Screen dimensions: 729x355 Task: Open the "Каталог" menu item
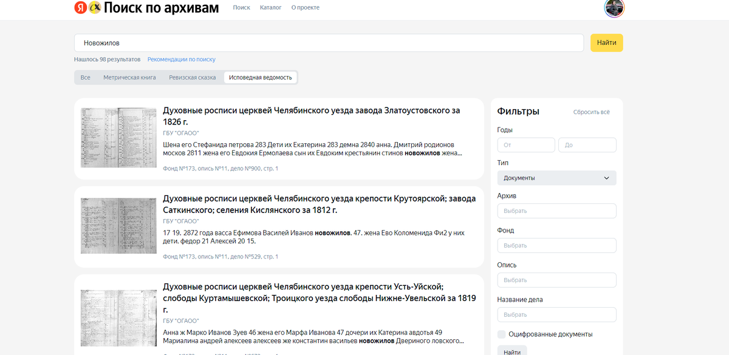[271, 7]
